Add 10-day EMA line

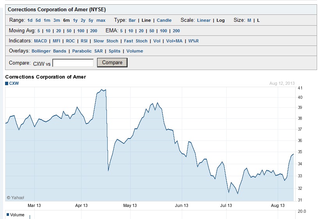coord(131,31)
